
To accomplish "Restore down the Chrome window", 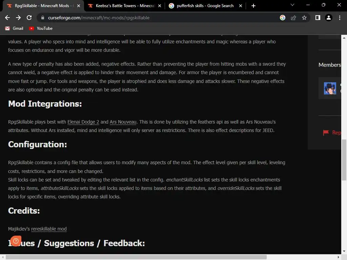I will pos(324,5).
